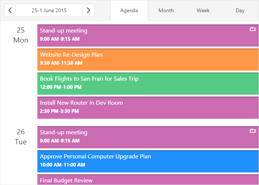Click the 9:30 AM-11:30 AM time text
This screenshot has width=259, height=185.
(61, 63)
